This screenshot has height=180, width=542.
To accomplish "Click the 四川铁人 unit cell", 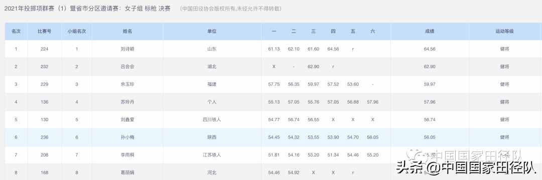I will coord(212,120).
